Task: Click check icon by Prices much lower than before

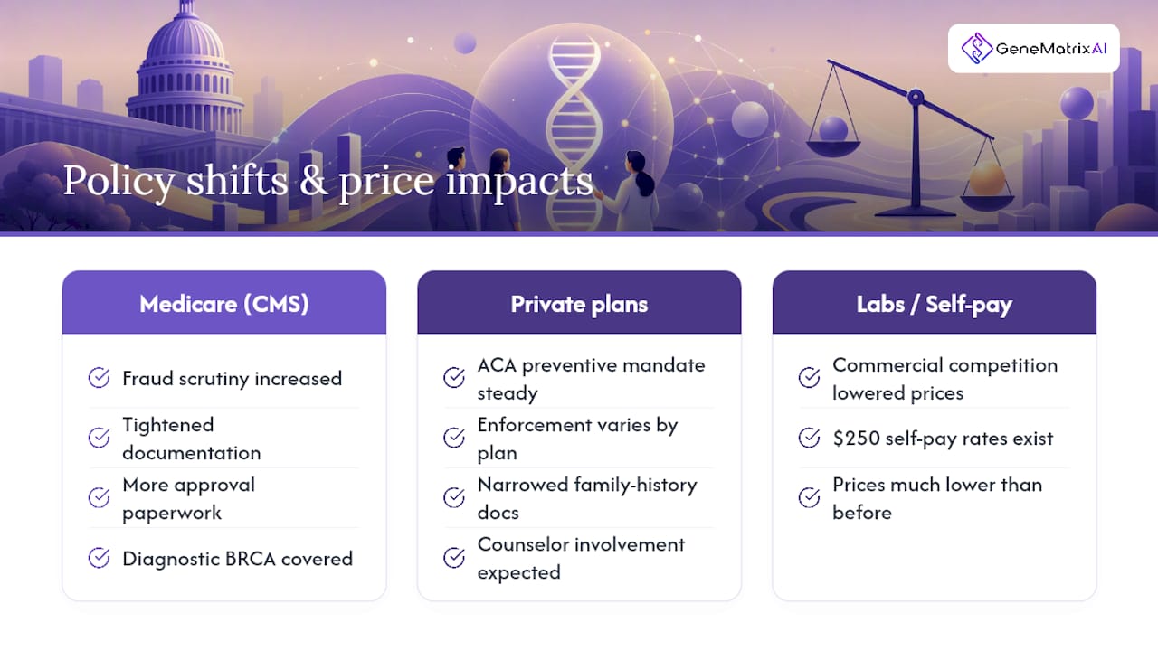Action: coord(810,497)
